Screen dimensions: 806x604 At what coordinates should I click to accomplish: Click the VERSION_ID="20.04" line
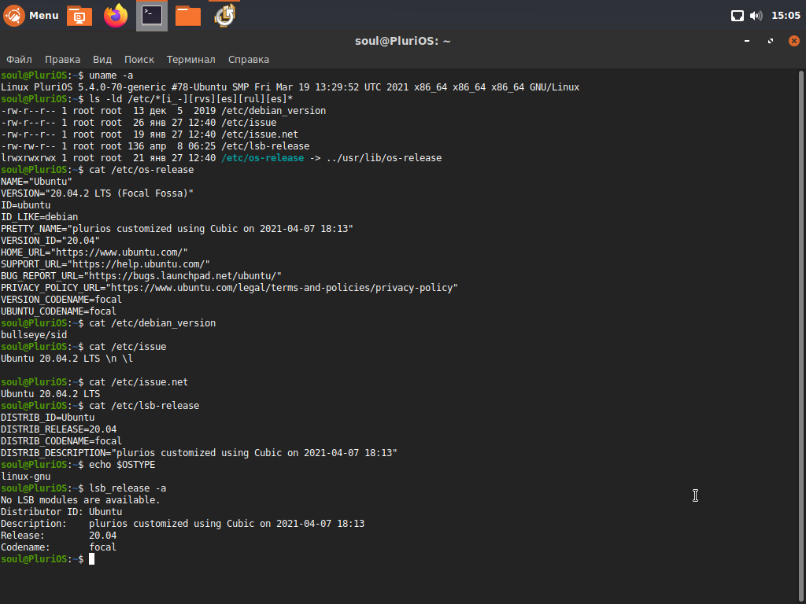coord(50,241)
